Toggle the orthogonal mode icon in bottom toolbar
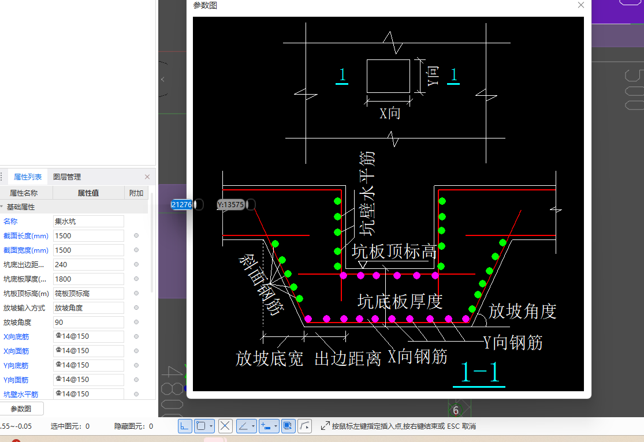 [x=185, y=426]
